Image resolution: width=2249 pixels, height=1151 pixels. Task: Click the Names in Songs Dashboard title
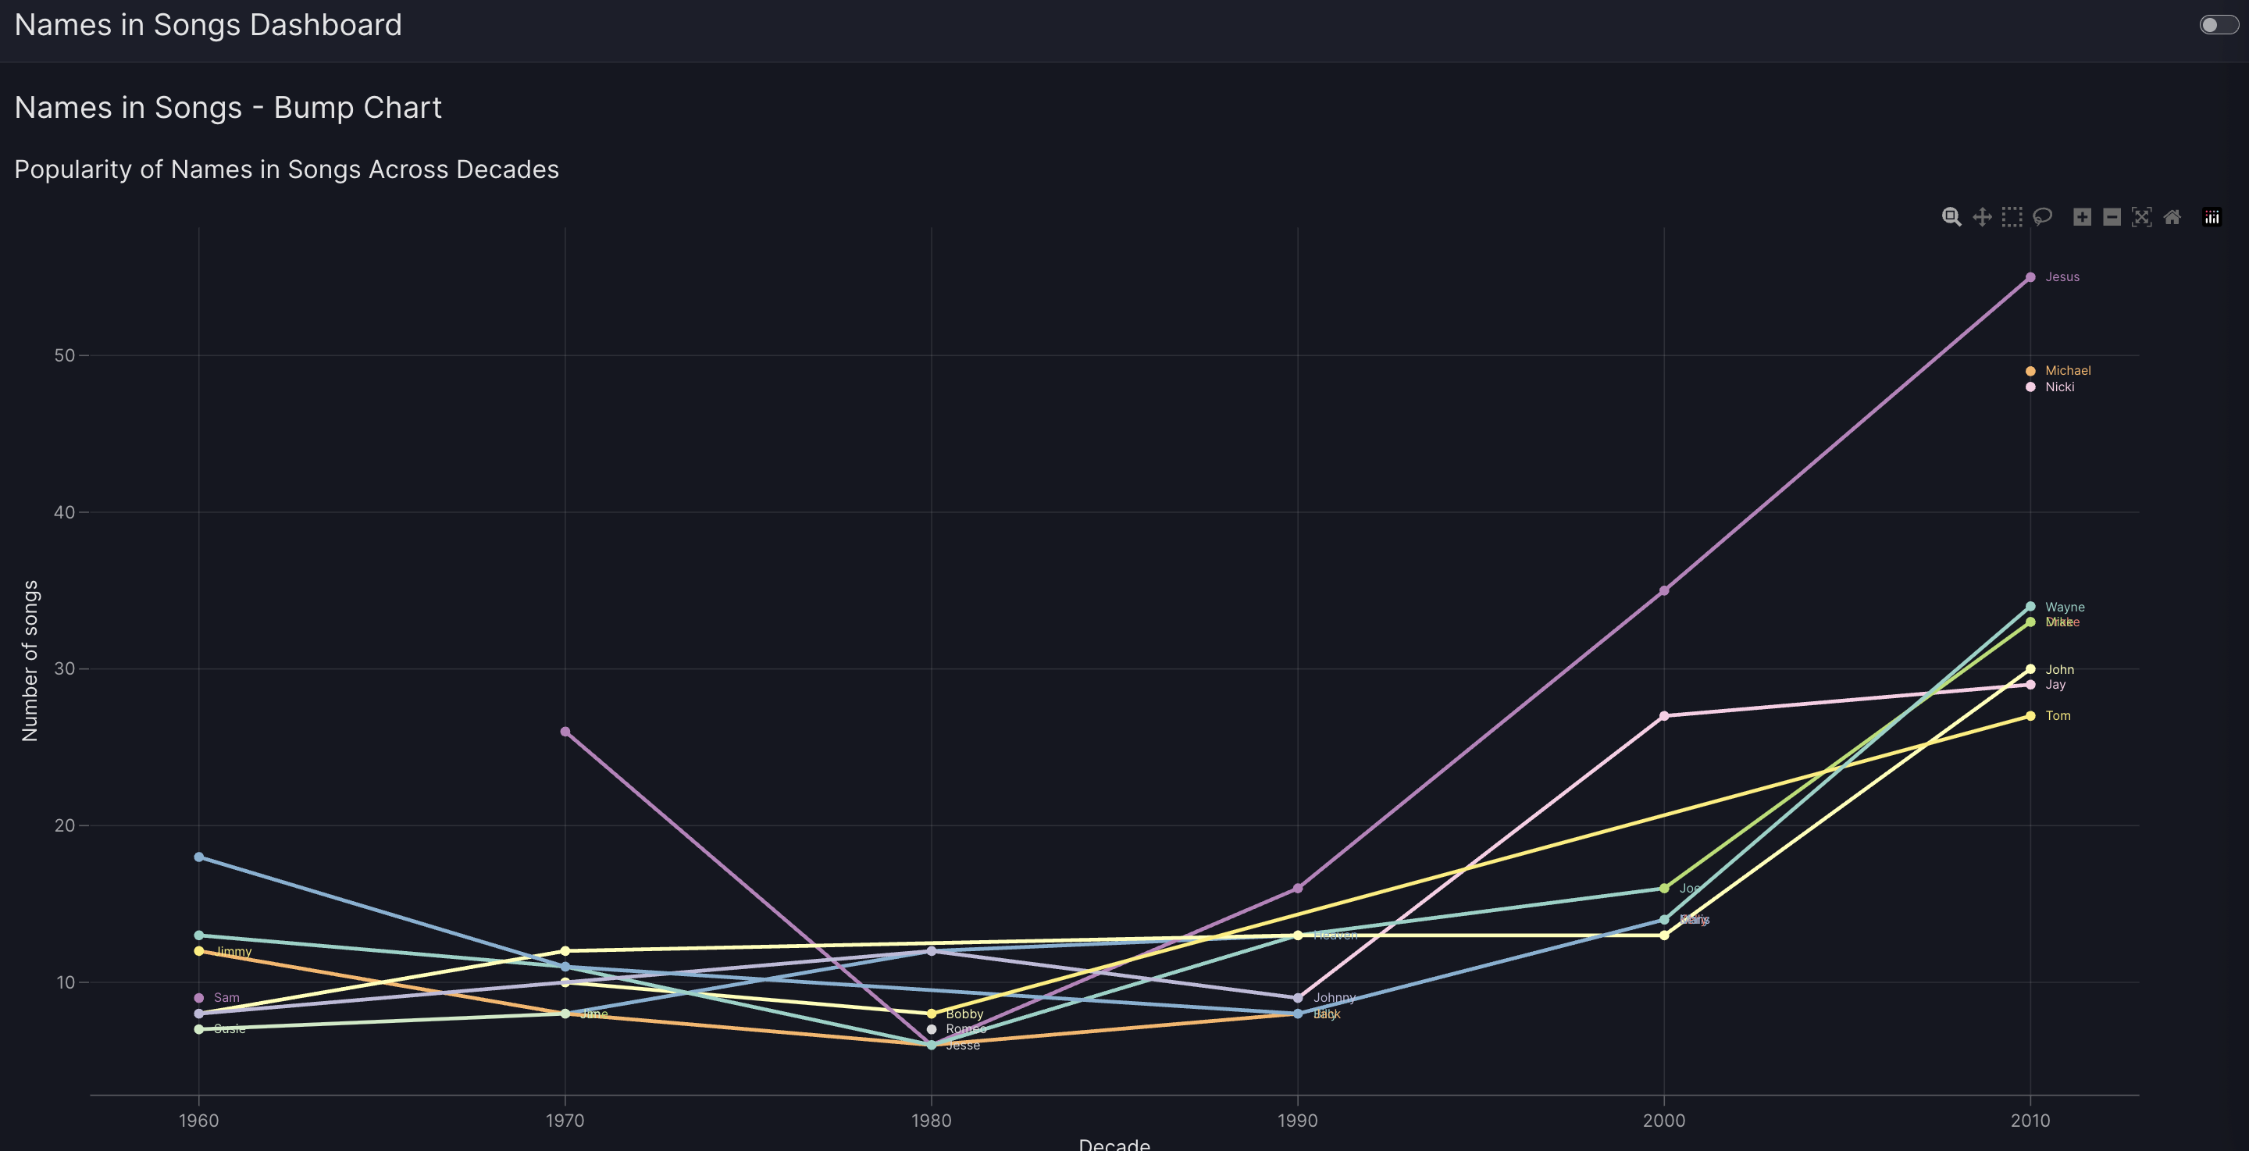point(208,24)
